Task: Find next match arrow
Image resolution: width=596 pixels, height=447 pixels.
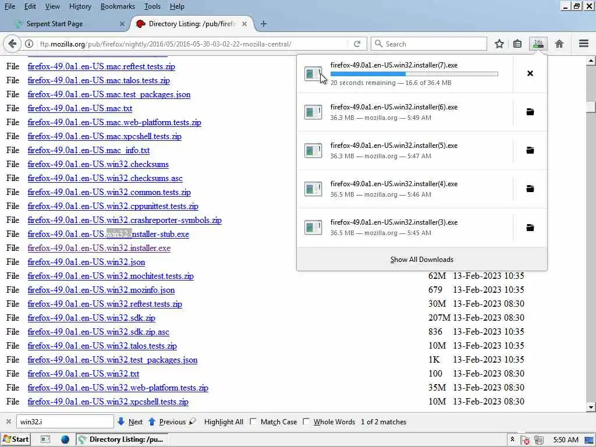Action: coord(121,421)
